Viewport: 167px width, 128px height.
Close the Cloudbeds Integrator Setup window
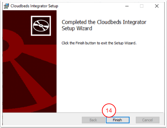[x=157, y=6]
